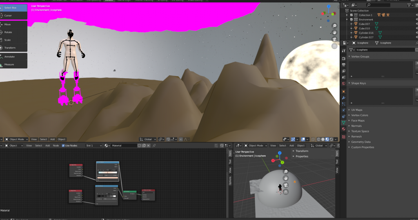This screenshot has width=418, height=220.
Task: Expand the Geometry Data section
Action: pyautogui.click(x=361, y=142)
